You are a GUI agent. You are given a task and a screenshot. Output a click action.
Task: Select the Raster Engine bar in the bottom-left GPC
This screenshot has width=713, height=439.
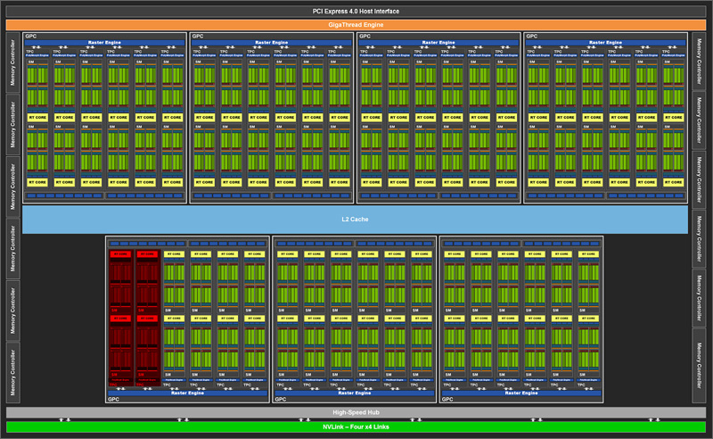187,393
